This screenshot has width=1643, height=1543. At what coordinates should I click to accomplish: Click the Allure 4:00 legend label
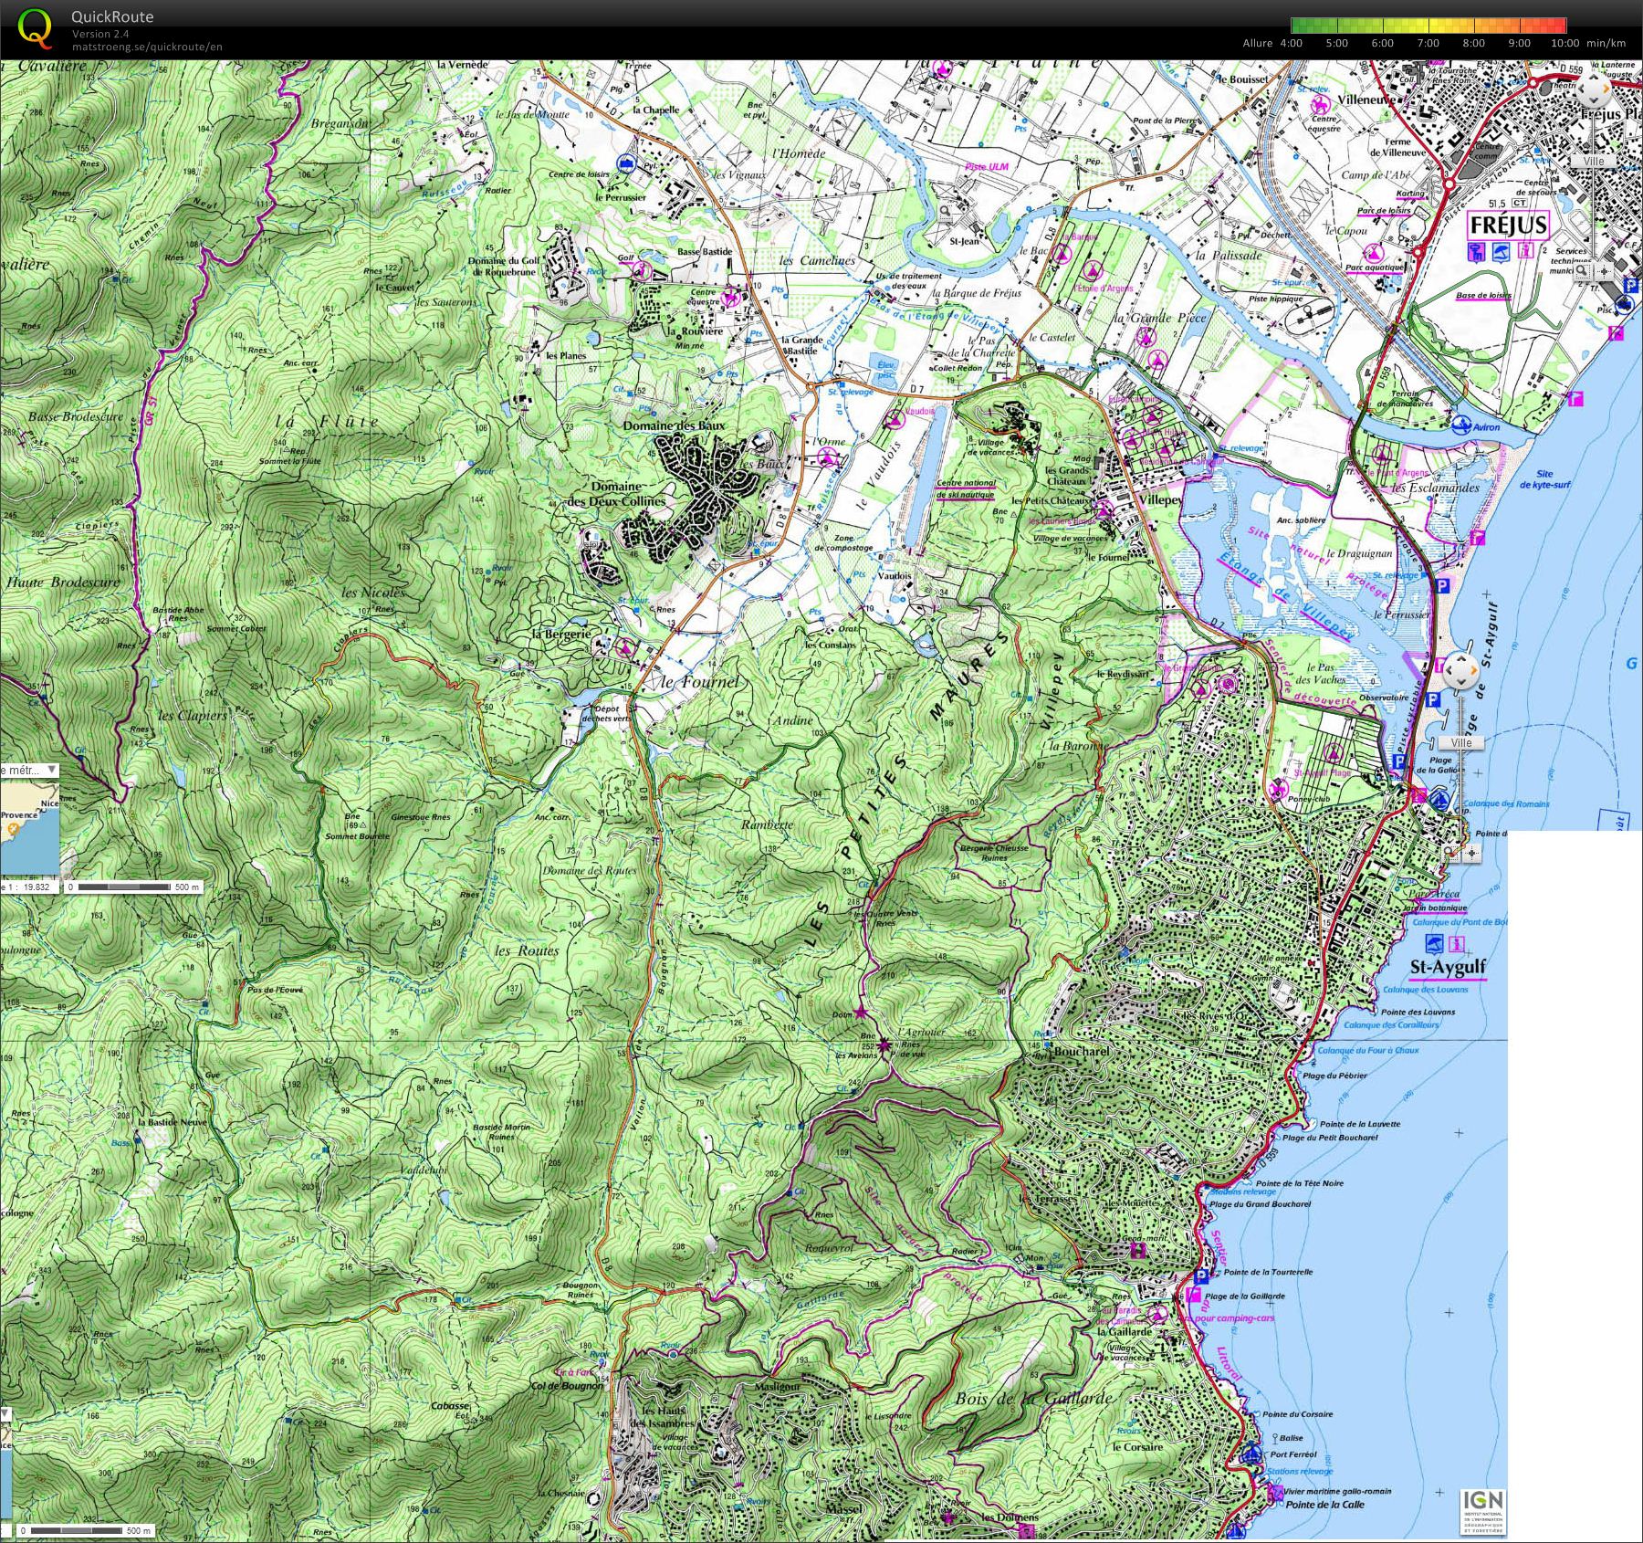(x=1272, y=43)
